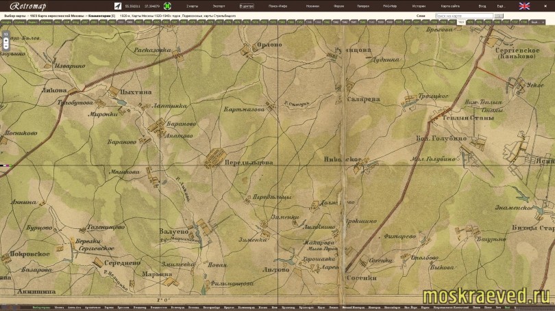Open the 'Карта сайта' link
This screenshot has width=555, height=311.
[x=450, y=6]
